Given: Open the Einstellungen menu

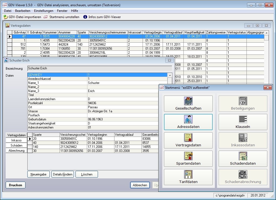Looking at the screenshot, I should click(x=44, y=11).
